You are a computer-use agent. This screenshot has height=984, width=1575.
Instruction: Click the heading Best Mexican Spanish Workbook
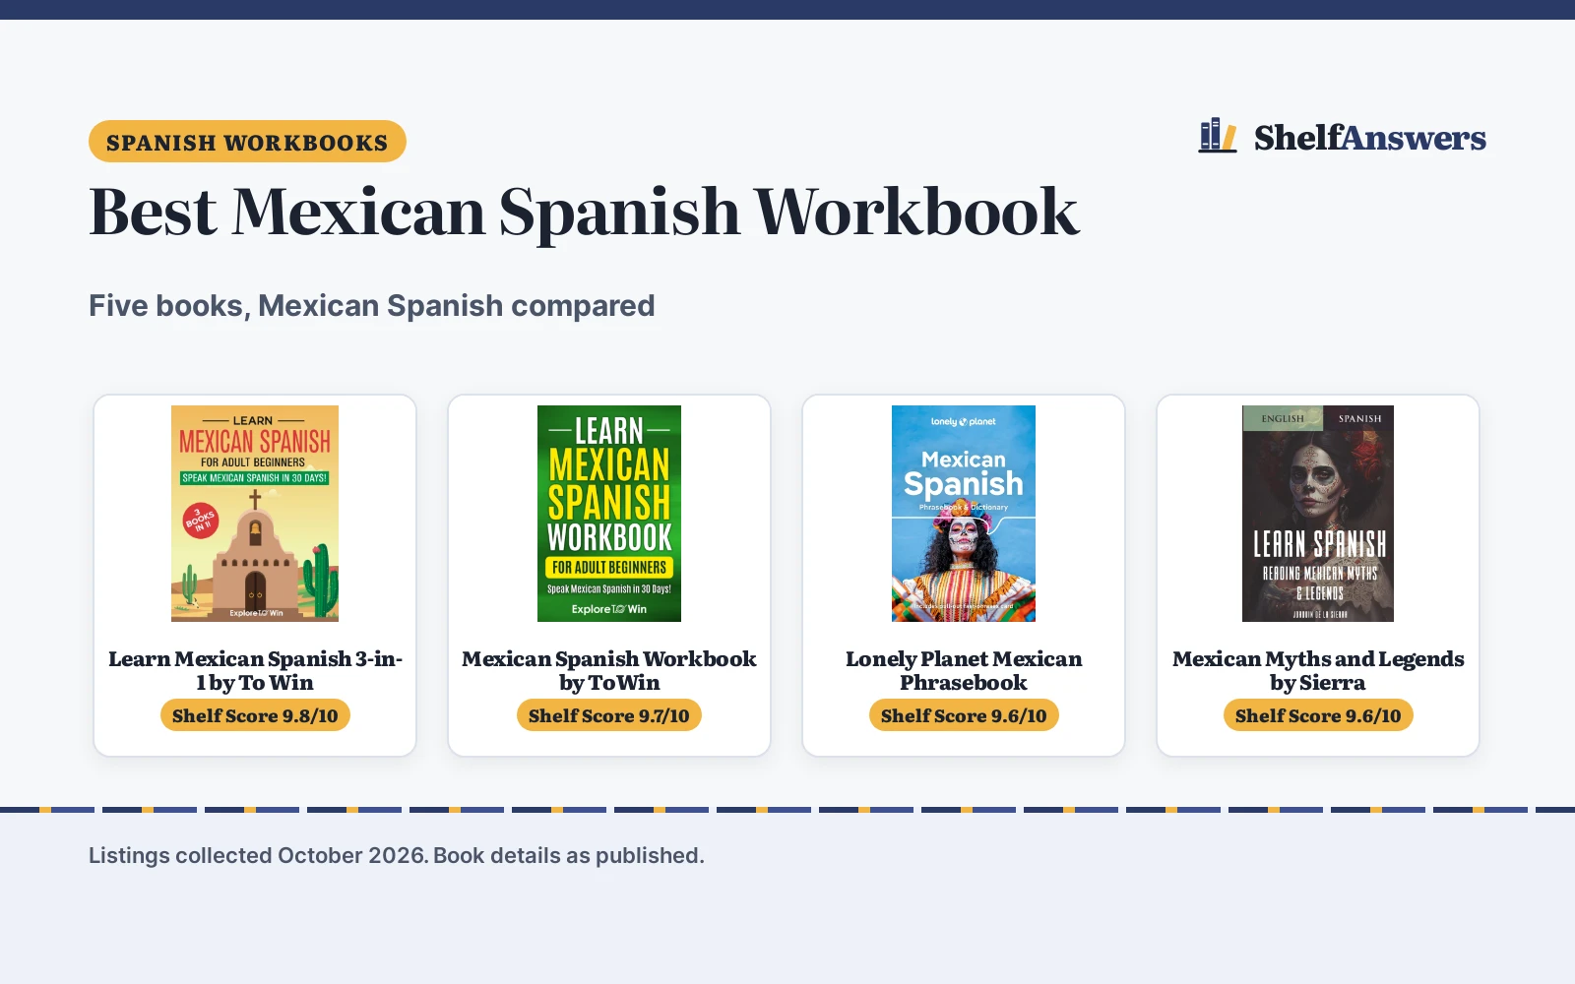(584, 212)
